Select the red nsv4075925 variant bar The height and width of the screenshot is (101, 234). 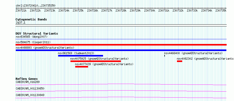click(x=96, y=61)
